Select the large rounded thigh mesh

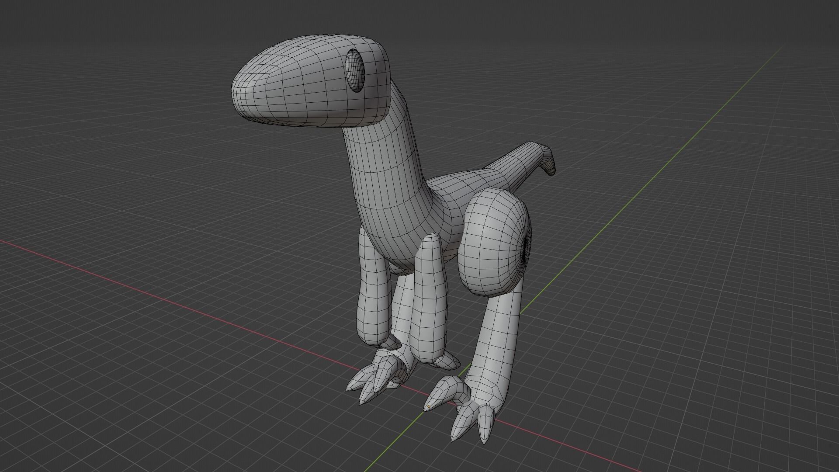coord(494,243)
